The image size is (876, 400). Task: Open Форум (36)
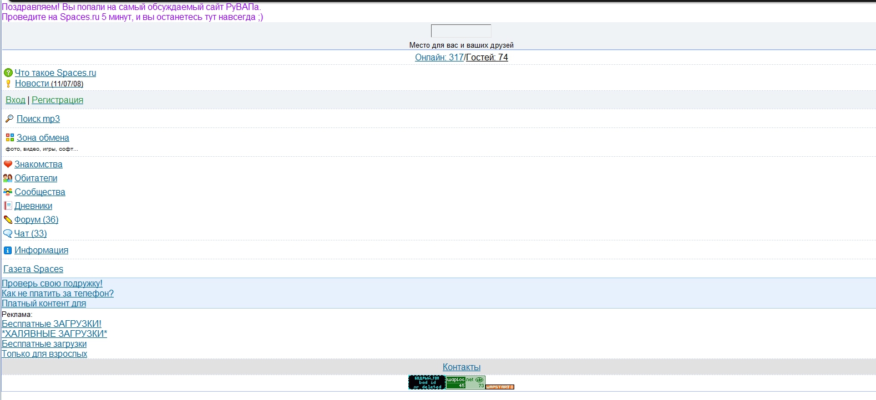[36, 219]
